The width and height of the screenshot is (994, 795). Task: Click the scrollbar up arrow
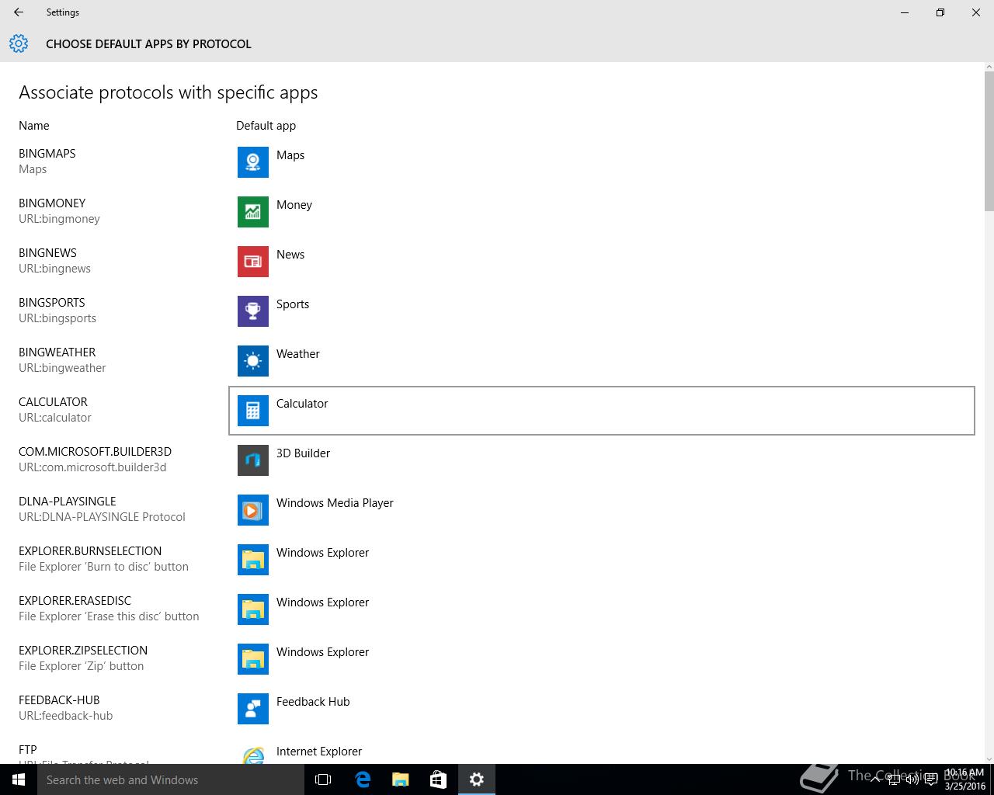(989, 67)
